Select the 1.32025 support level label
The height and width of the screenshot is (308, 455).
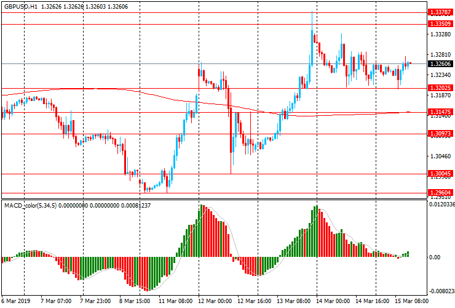[441, 88]
